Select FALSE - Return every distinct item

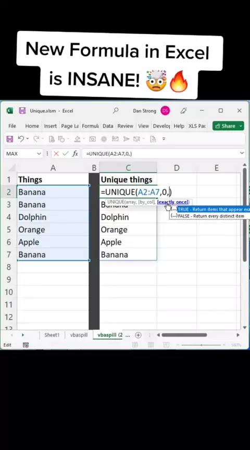point(210,216)
